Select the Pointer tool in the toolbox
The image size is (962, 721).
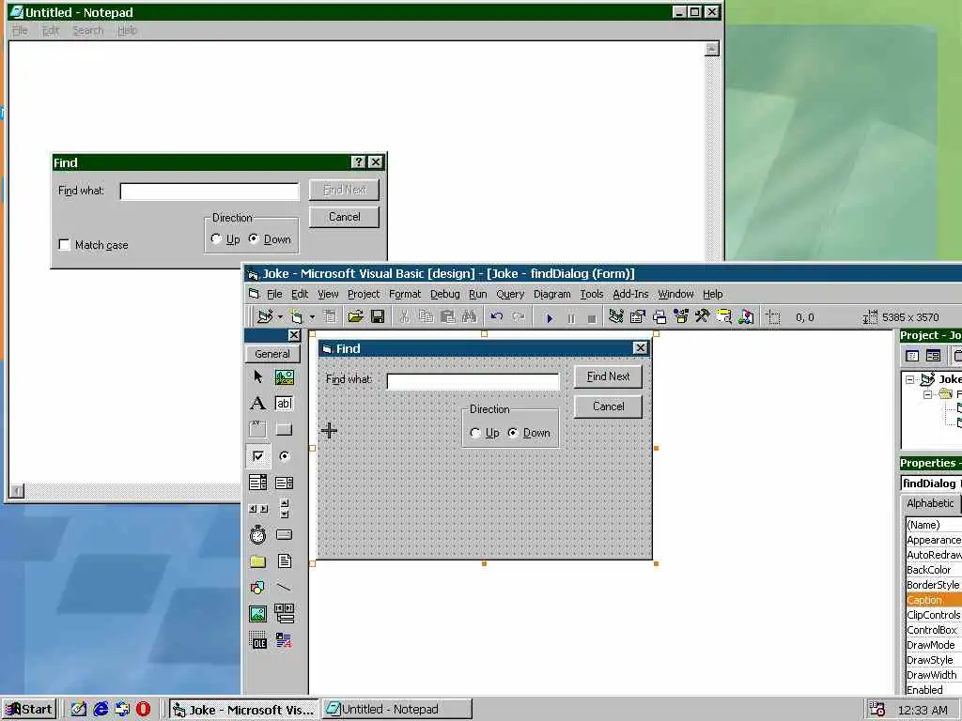(x=257, y=376)
